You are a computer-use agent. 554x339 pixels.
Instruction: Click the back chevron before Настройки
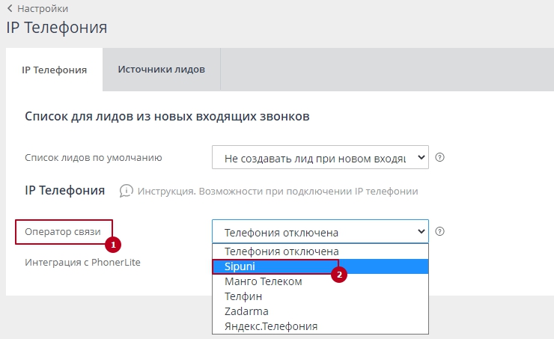coord(10,8)
